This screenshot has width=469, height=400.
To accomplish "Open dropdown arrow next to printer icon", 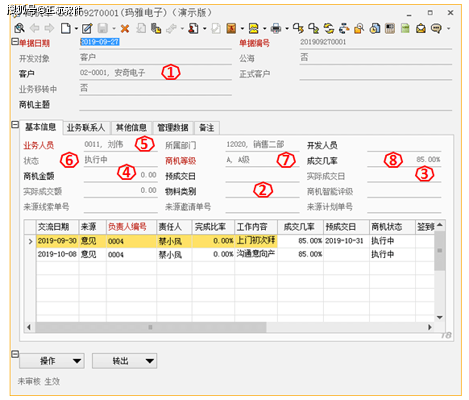I will 287,29.
